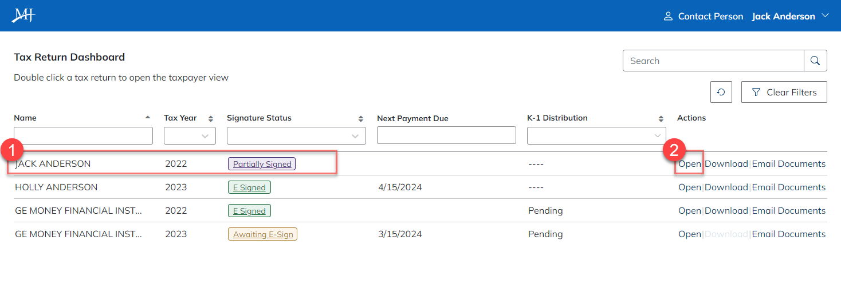Viewport: 841px width, 288px height.
Task: Download Holly Anderson's 2023 return
Action: [726, 187]
